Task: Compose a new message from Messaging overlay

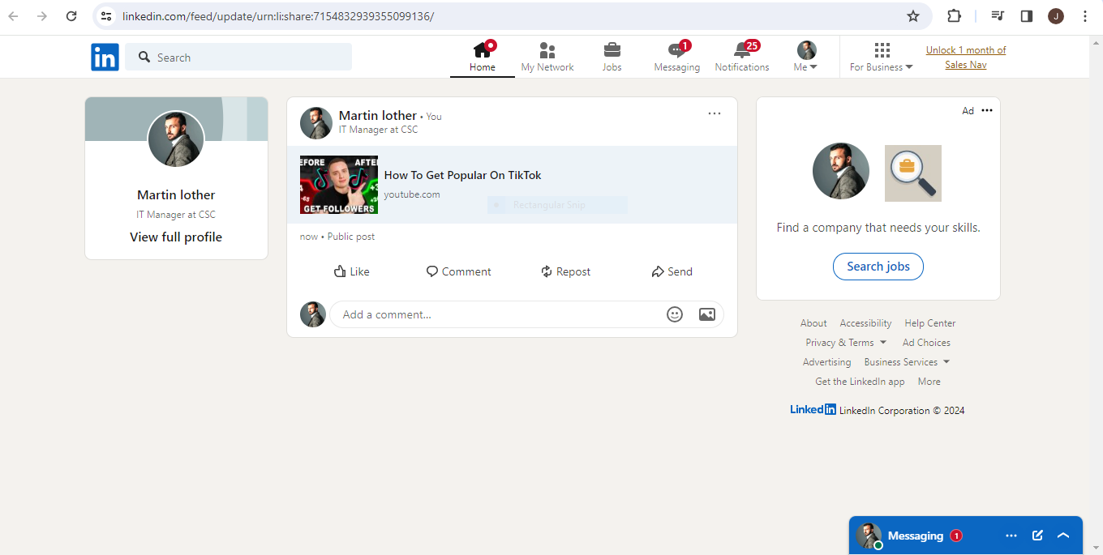Action: tap(1037, 536)
